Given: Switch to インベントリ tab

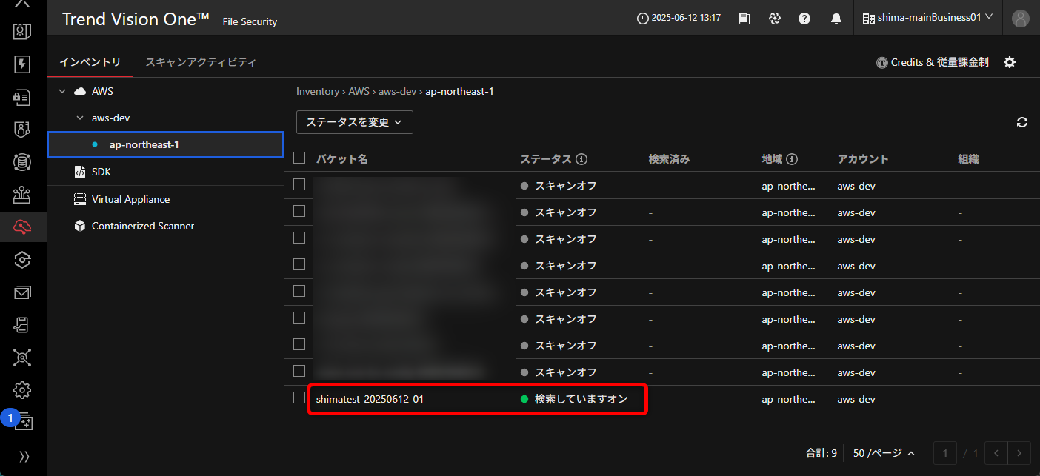Looking at the screenshot, I should [90, 62].
